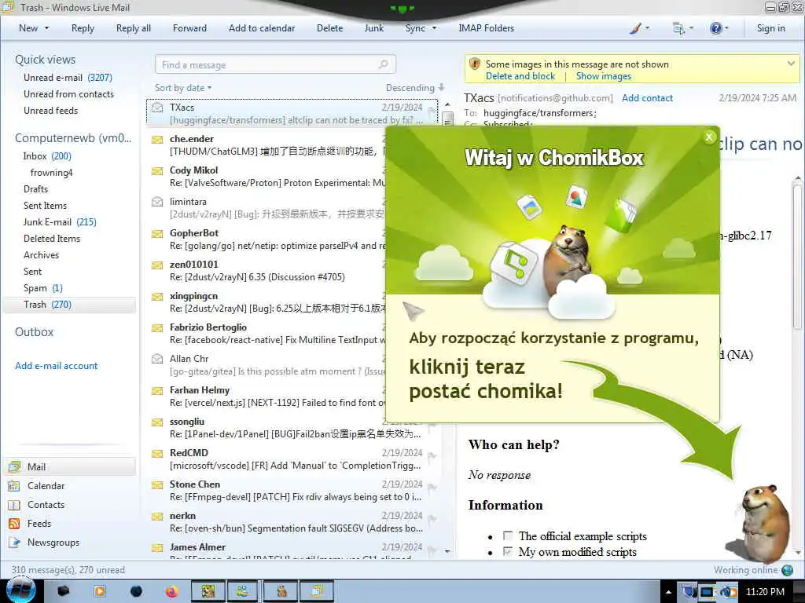Viewport: 805px width, 603px height.
Task: Click the flag icon on RedCMD message
Action: [432, 456]
